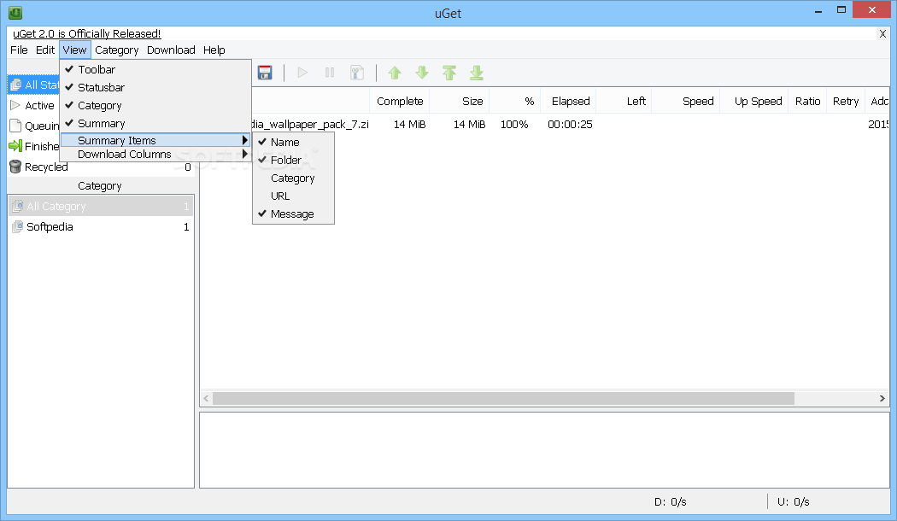
Task: Click the Category panel header label
Action: (100, 186)
